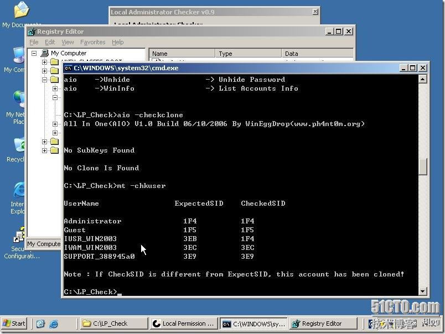The height and width of the screenshot is (334, 445).
Task: Click the cmd.exe title bar icon
Action: click(x=68, y=68)
